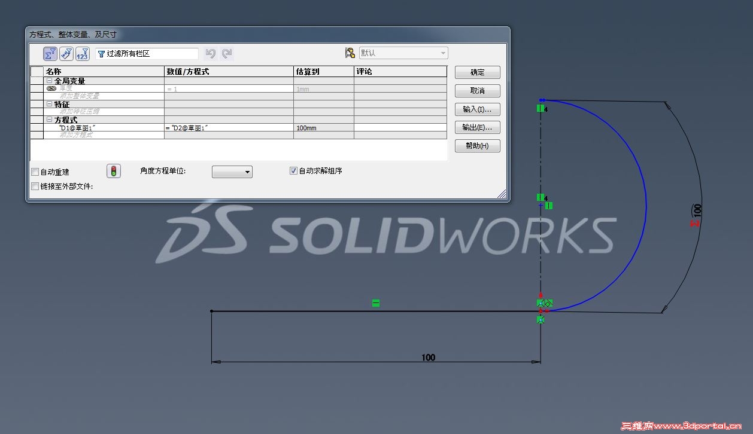Open the 角度方程单位 dropdown
This screenshot has height=434, width=753.
tap(232, 172)
